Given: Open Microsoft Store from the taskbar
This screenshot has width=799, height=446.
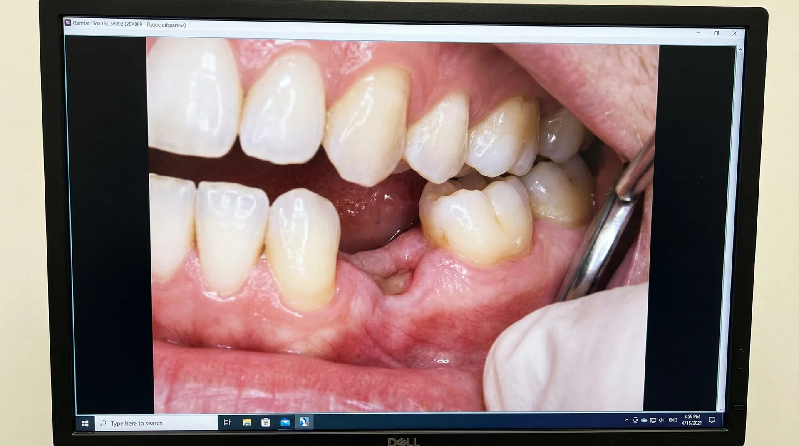Looking at the screenshot, I should click(266, 423).
